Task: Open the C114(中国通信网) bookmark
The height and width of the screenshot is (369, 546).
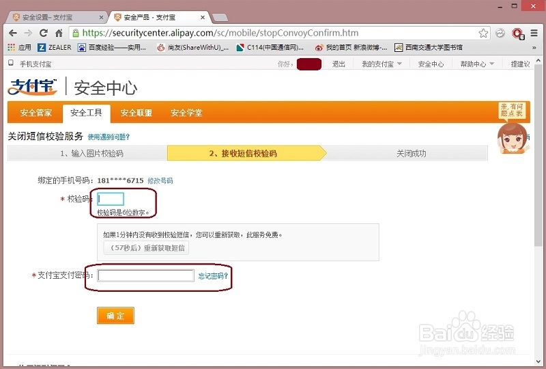Action: [270, 47]
